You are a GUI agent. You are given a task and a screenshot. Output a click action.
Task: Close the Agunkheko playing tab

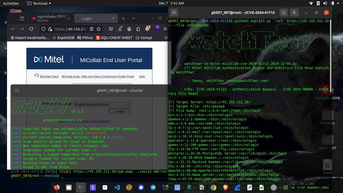click(x=68, y=18)
